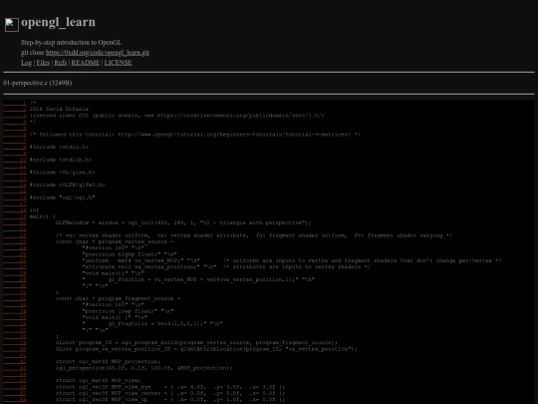Jump to line number 36 link
The height and width of the screenshot is (404, 538).
point(15,323)
